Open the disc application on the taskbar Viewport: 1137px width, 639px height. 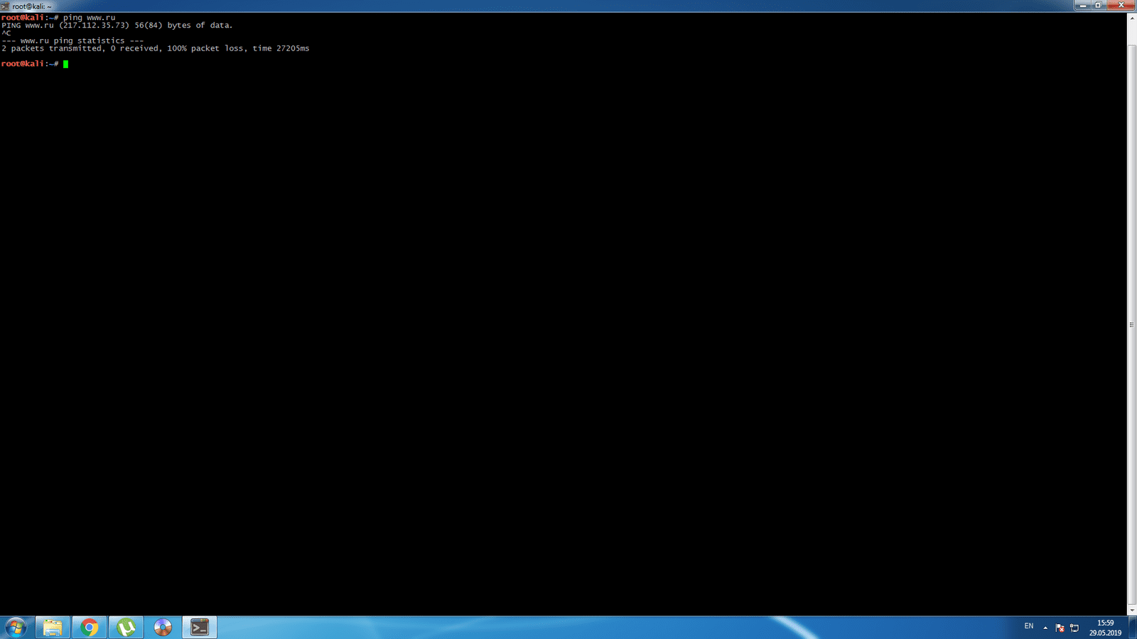coord(163,627)
